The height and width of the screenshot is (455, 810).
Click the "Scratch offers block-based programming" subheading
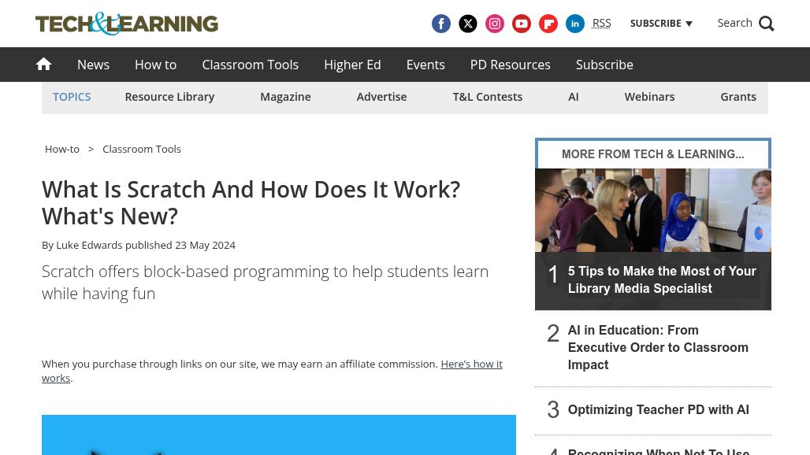tap(265, 282)
